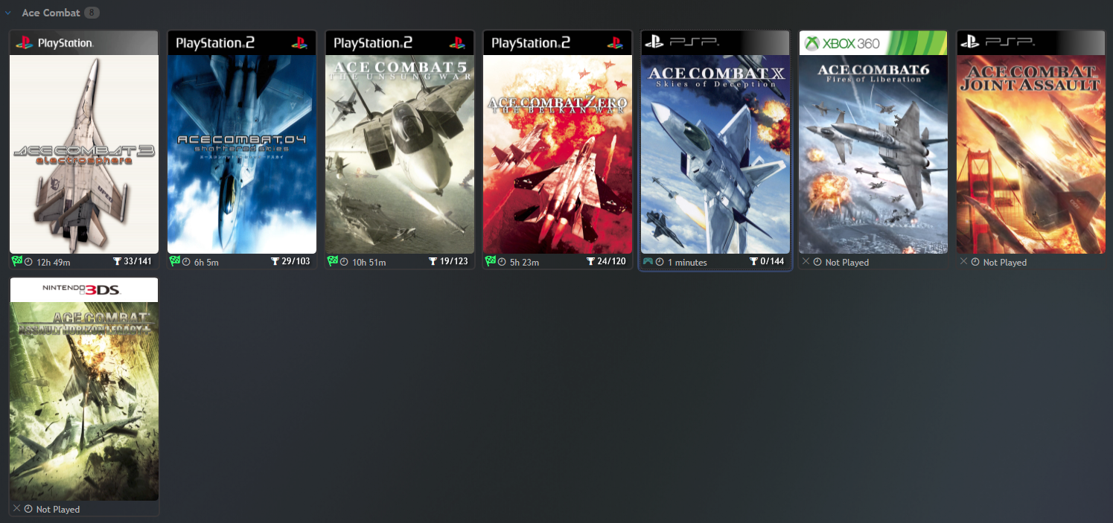Click achievement count 33/141
The height and width of the screenshot is (523, 1113).
coord(138,262)
